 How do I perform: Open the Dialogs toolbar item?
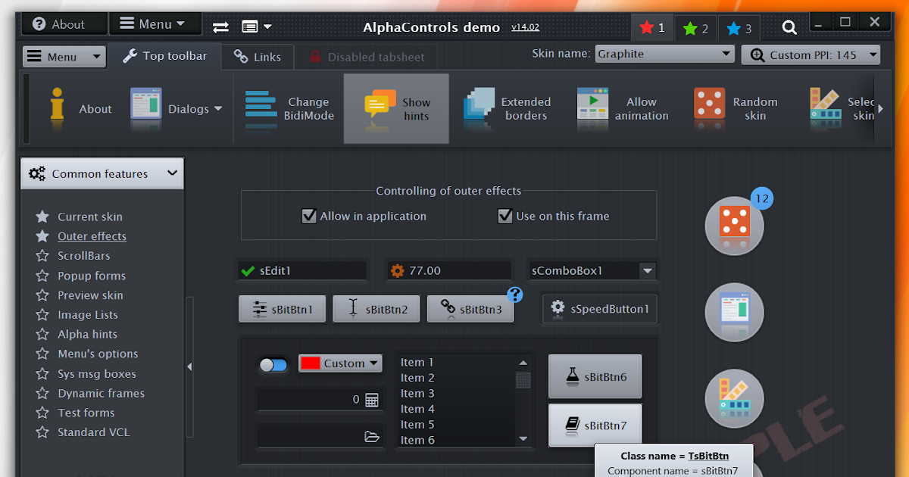click(177, 108)
